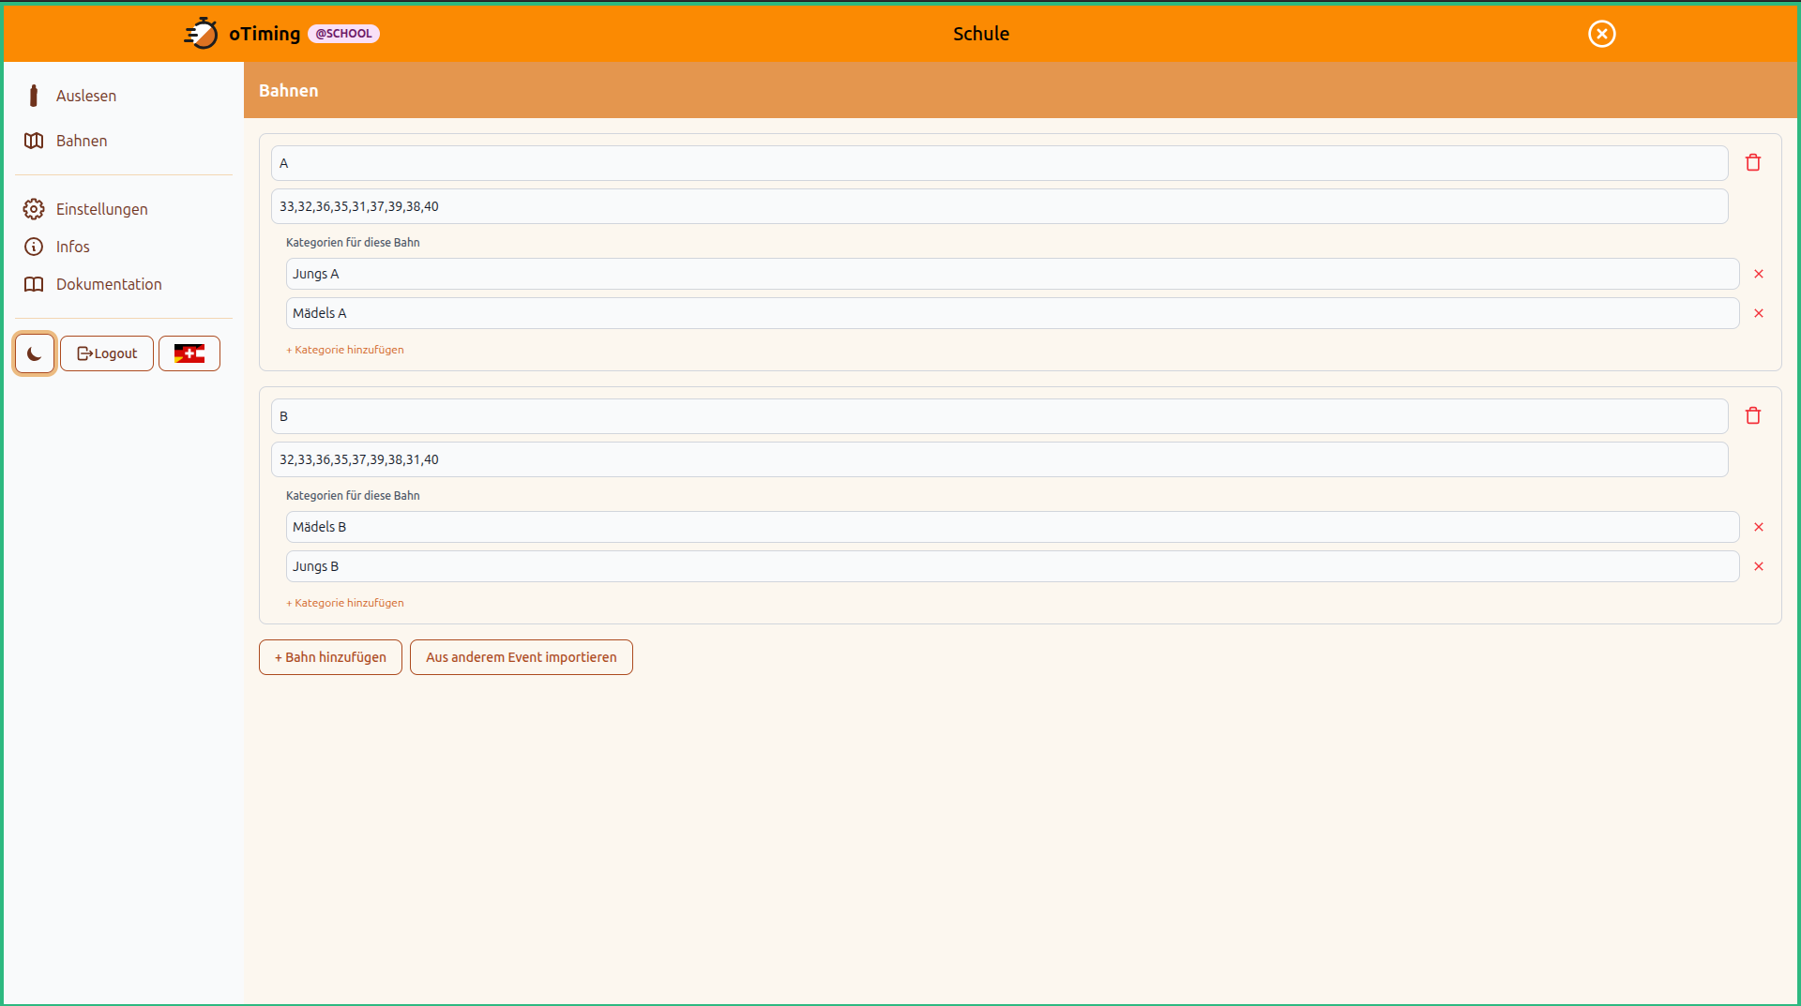Viewport: 1801px width, 1006px height.
Task: Add a new course with Bahn hinzufügen
Action: click(x=330, y=657)
